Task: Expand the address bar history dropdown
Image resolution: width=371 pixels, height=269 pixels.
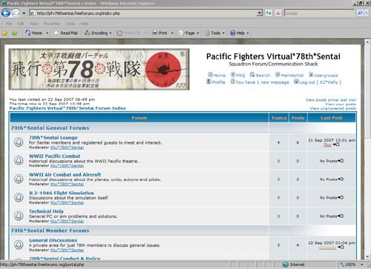Action: tap(260, 13)
